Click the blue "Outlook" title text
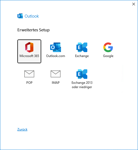Image resolution: width=138 pixels, height=150 pixels. [x=32, y=16]
